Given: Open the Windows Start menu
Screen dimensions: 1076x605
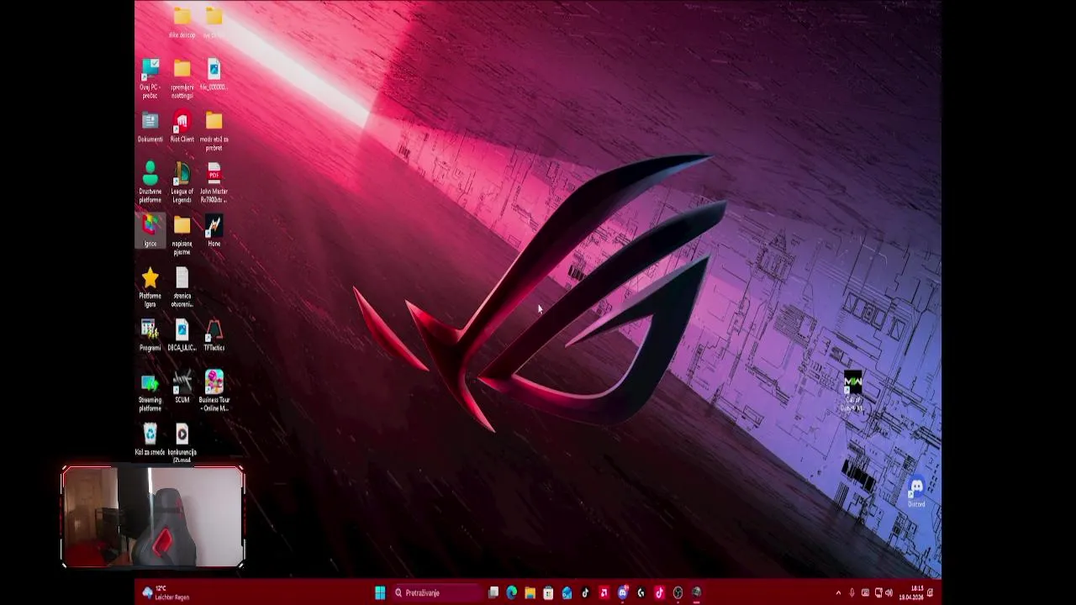Looking at the screenshot, I should (380, 592).
